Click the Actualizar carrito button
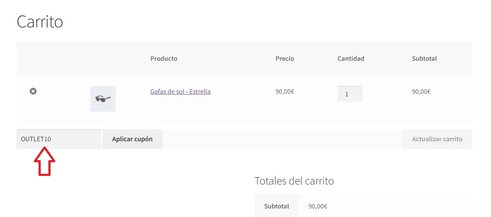This screenshot has height=217, width=491. tap(437, 139)
